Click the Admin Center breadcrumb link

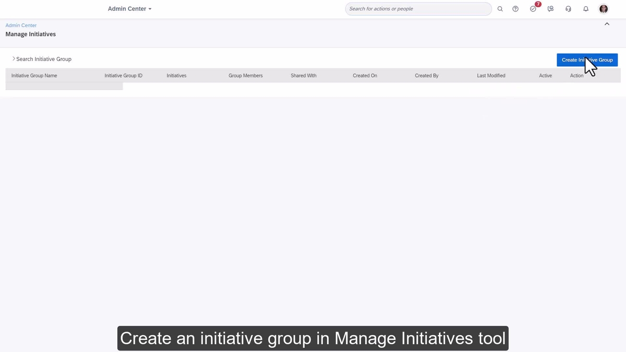[21, 25]
